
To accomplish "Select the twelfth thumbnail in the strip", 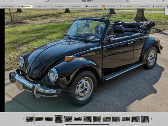I will click(135, 119).
